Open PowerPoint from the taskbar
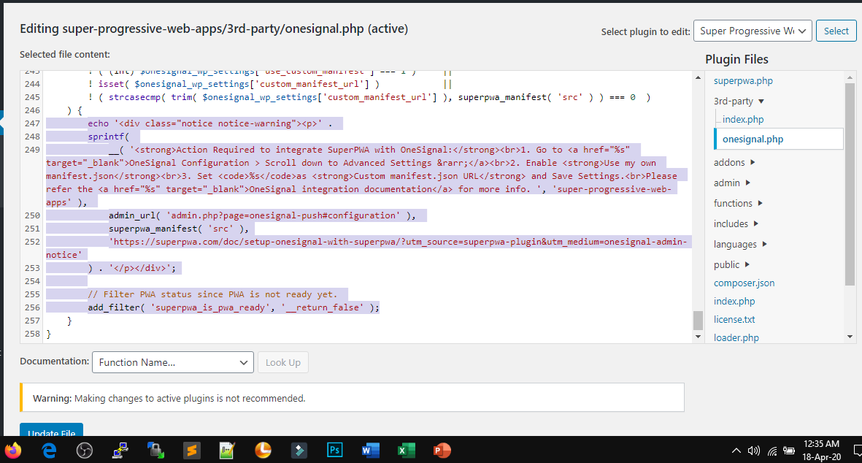862x463 pixels. [x=442, y=451]
